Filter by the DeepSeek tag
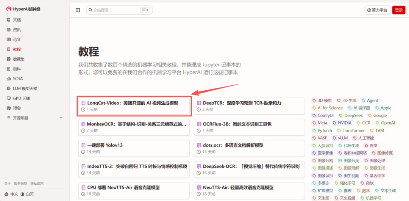 (350, 116)
